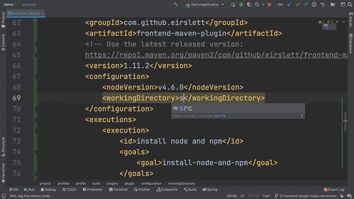This screenshot has width=354, height=199.
Task: Collapse the configuration tag at line 67
Action: pos(37,77)
